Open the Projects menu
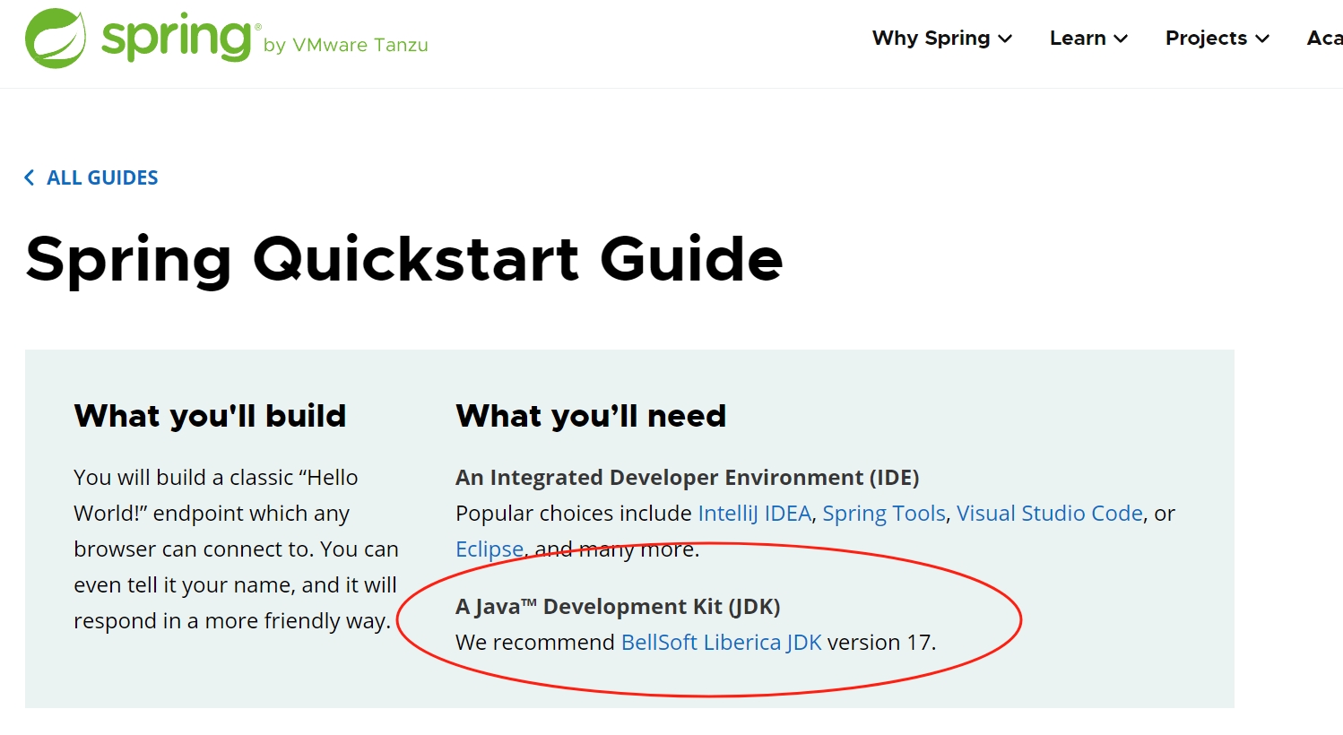Screen dimensions: 1343x735 click(x=1206, y=39)
